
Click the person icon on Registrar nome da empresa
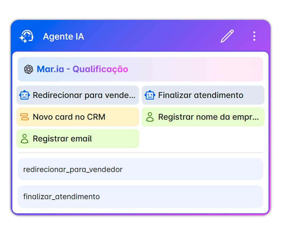[150, 117]
